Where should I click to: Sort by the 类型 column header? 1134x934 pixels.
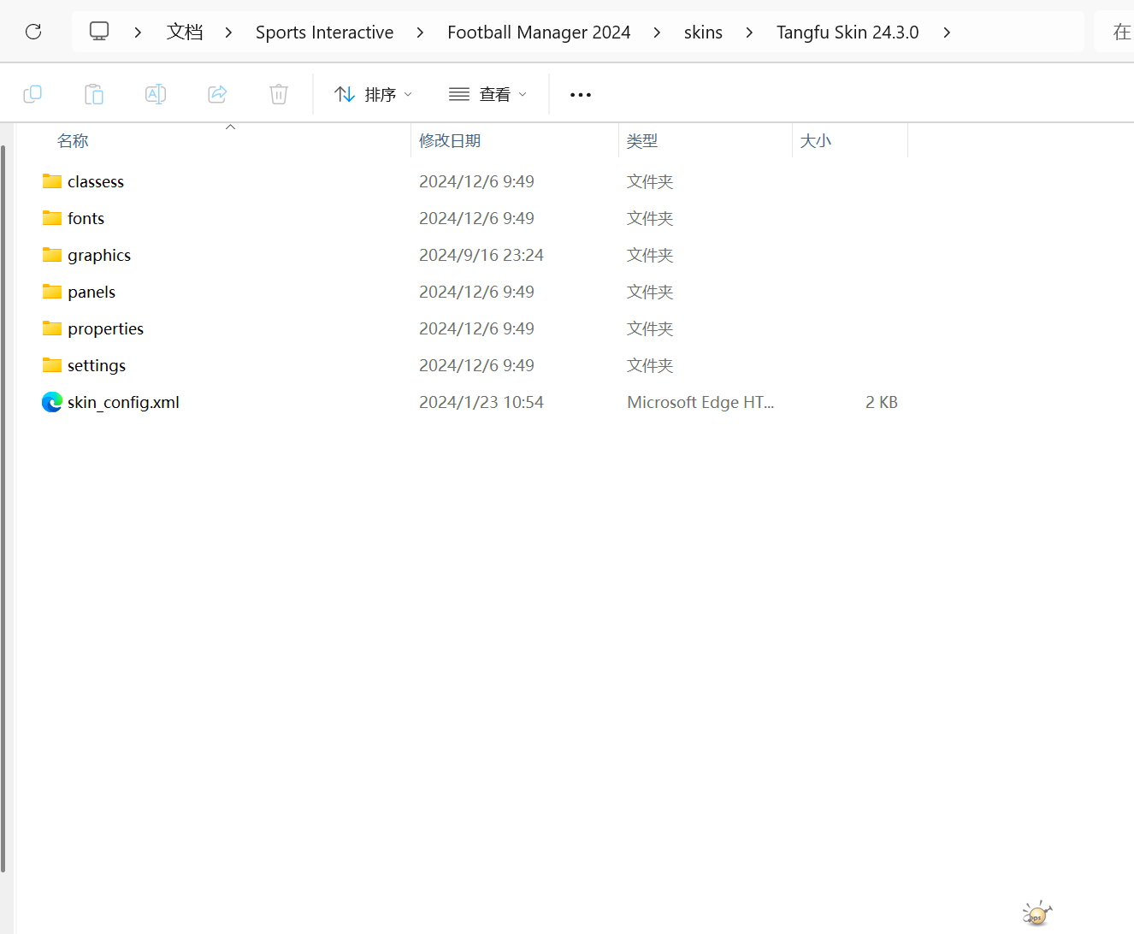tap(642, 141)
